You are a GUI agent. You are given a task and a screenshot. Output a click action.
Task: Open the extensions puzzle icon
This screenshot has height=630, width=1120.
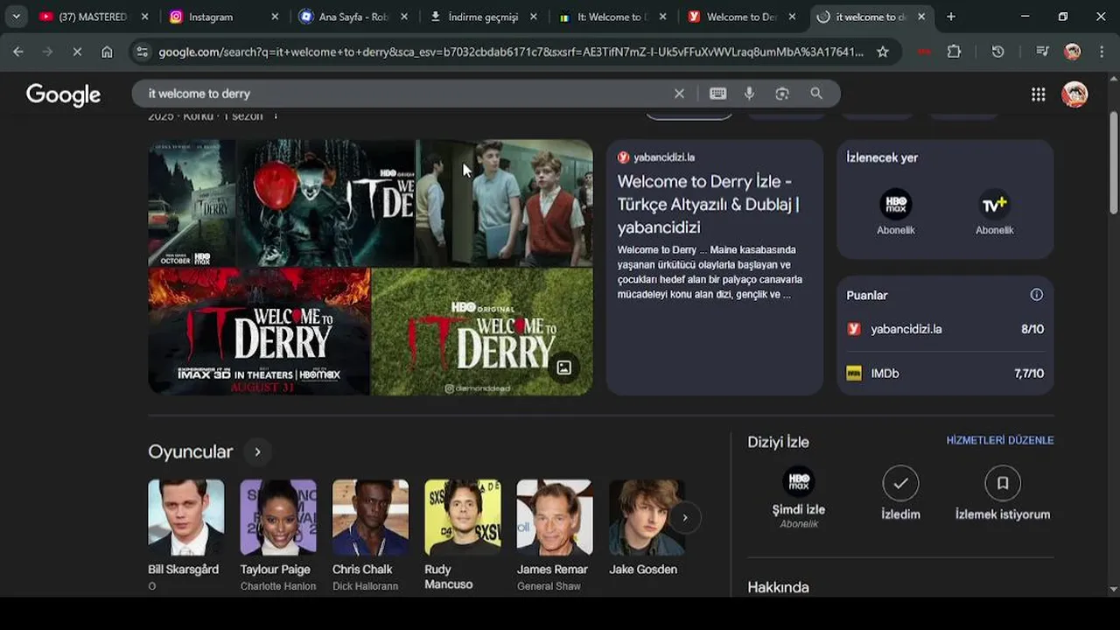(954, 52)
